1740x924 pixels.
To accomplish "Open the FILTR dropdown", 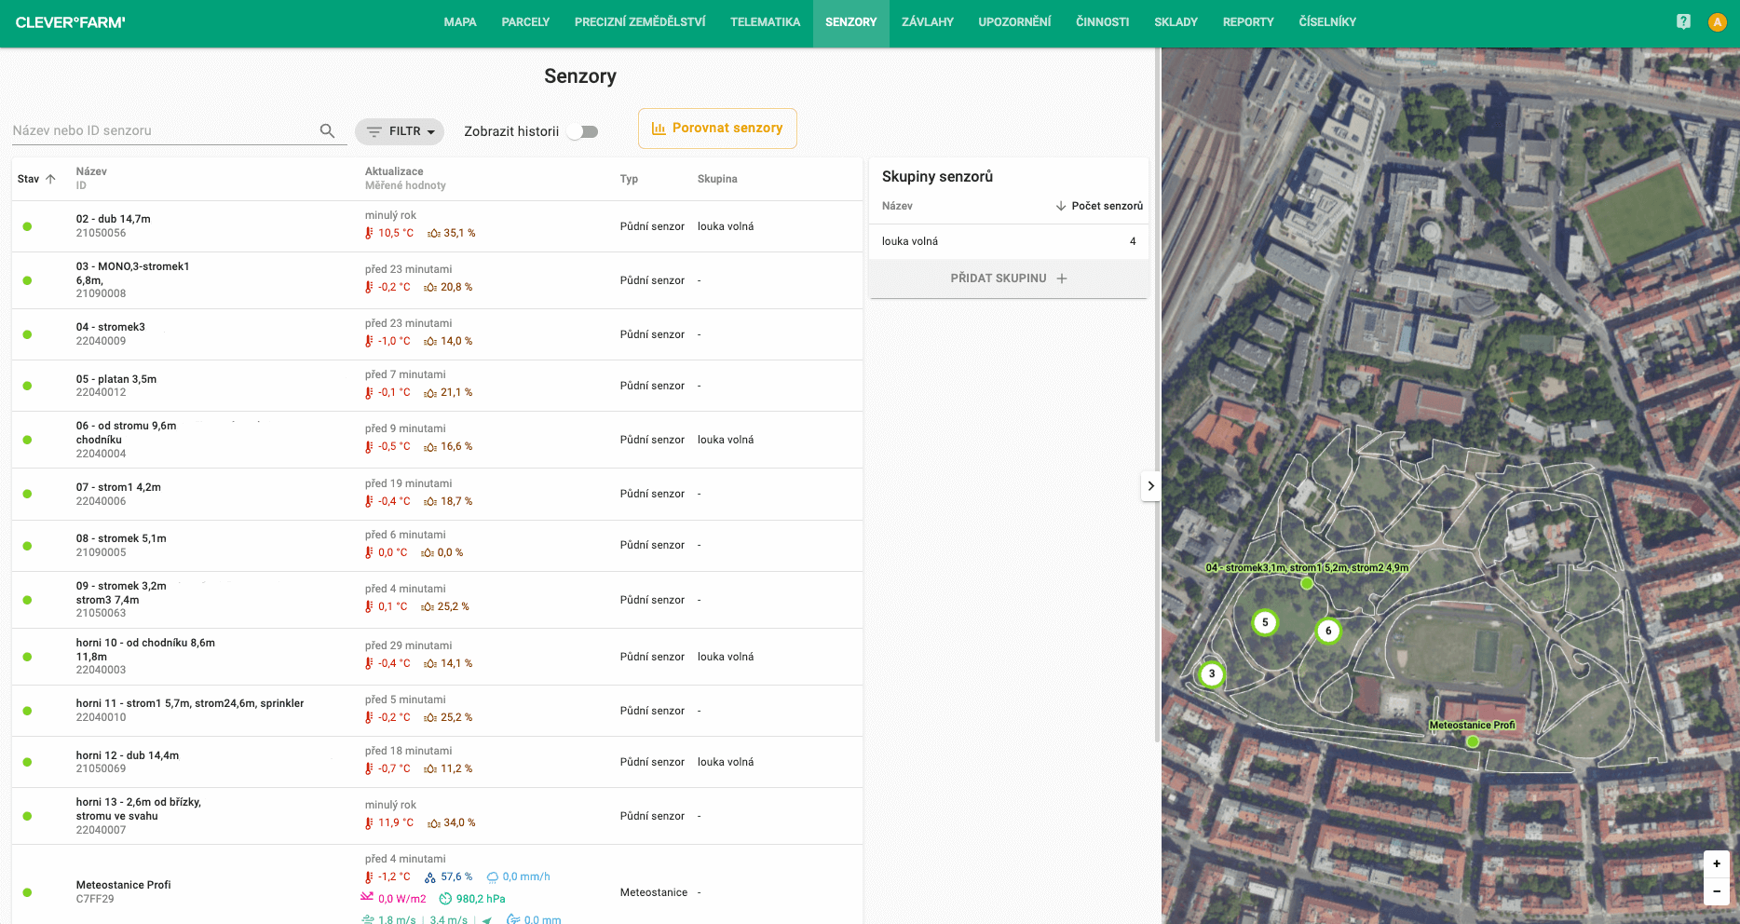I will [399, 131].
